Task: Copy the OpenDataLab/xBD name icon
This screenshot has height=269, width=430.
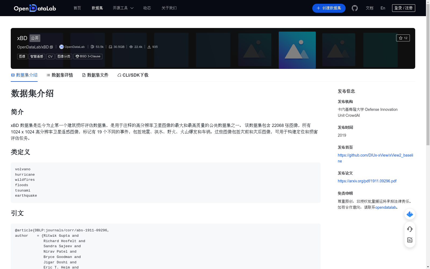Action: 51,47
